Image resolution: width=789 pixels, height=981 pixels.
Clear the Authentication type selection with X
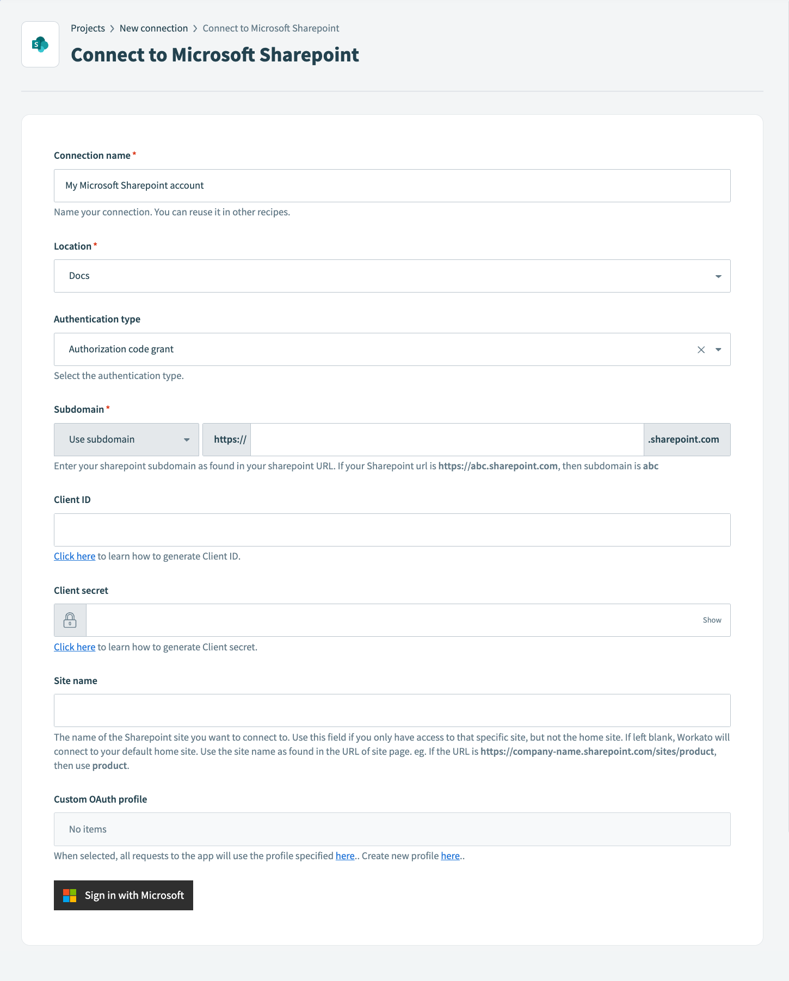click(x=701, y=350)
